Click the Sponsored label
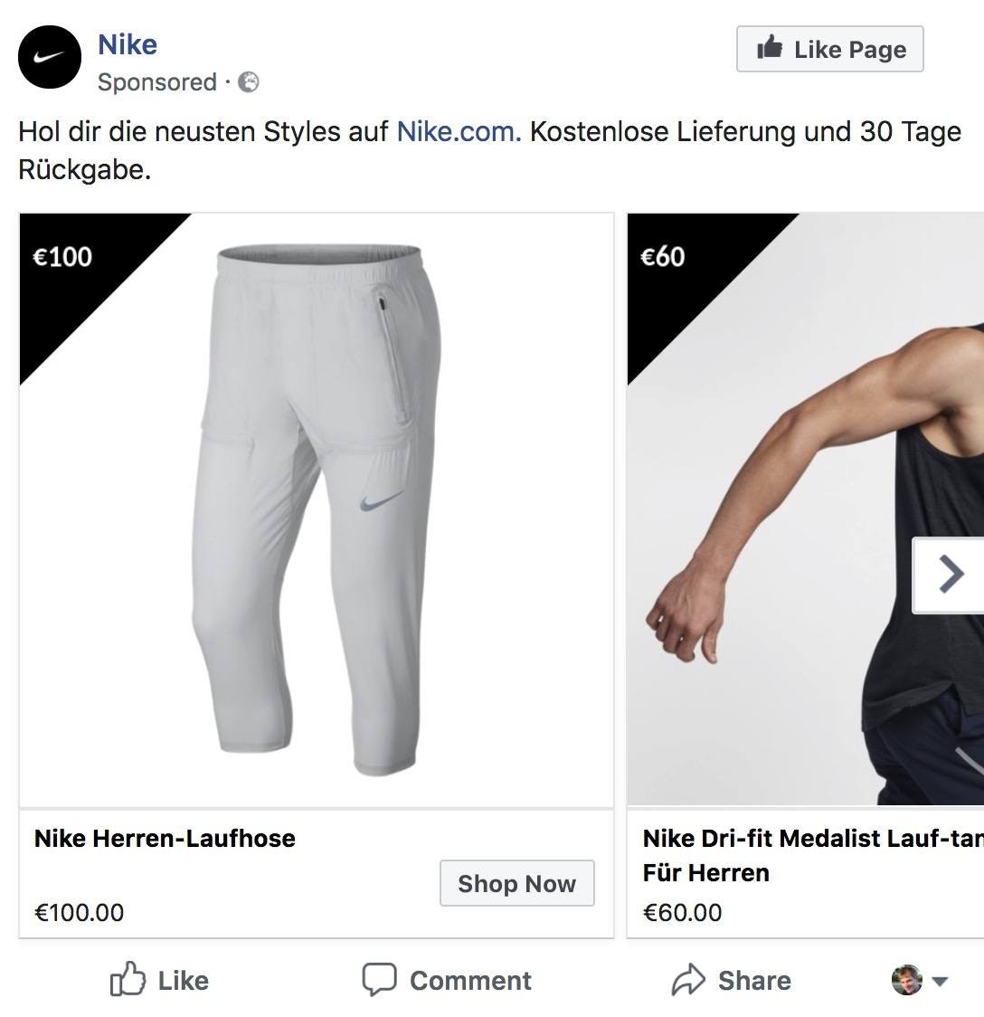Image resolution: width=984 pixels, height=1017 pixels. pyautogui.click(x=156, y=82)
